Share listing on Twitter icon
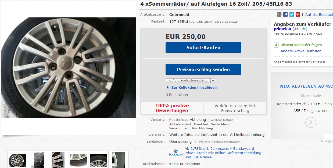 pos(292,14)
